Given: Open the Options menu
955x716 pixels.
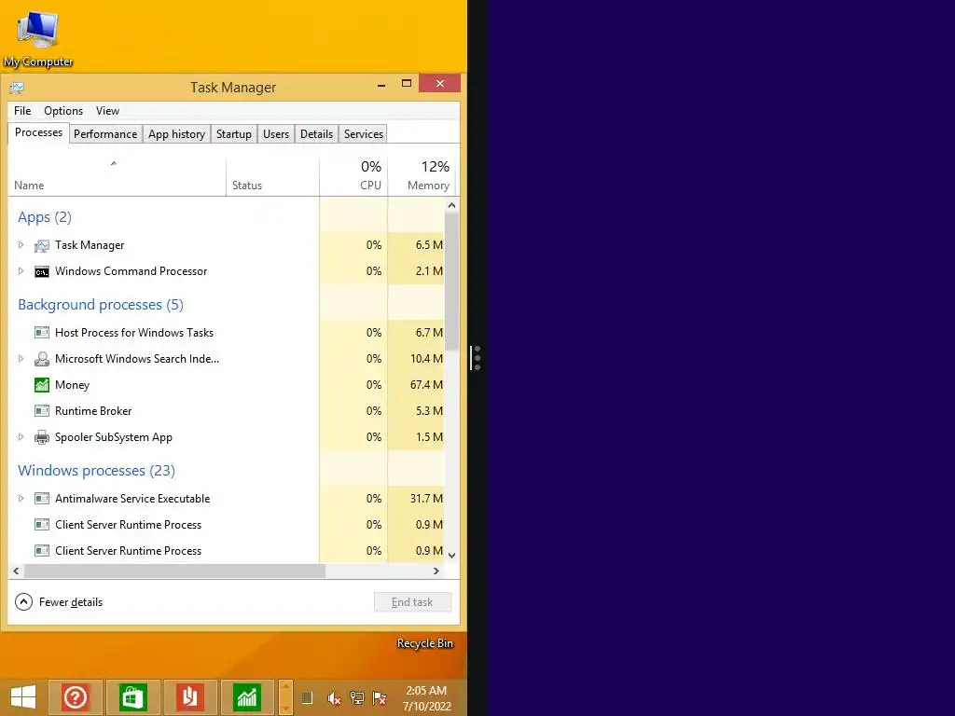Looking at the screenshot, I should coord(63,111).
